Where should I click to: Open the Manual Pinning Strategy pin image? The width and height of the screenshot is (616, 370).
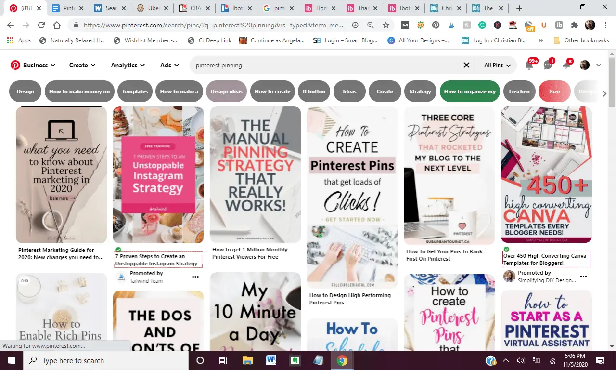point(255,174)
